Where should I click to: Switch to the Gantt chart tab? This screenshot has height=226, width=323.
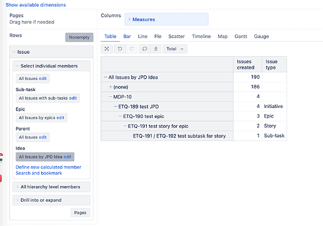(x=241, y=36)
